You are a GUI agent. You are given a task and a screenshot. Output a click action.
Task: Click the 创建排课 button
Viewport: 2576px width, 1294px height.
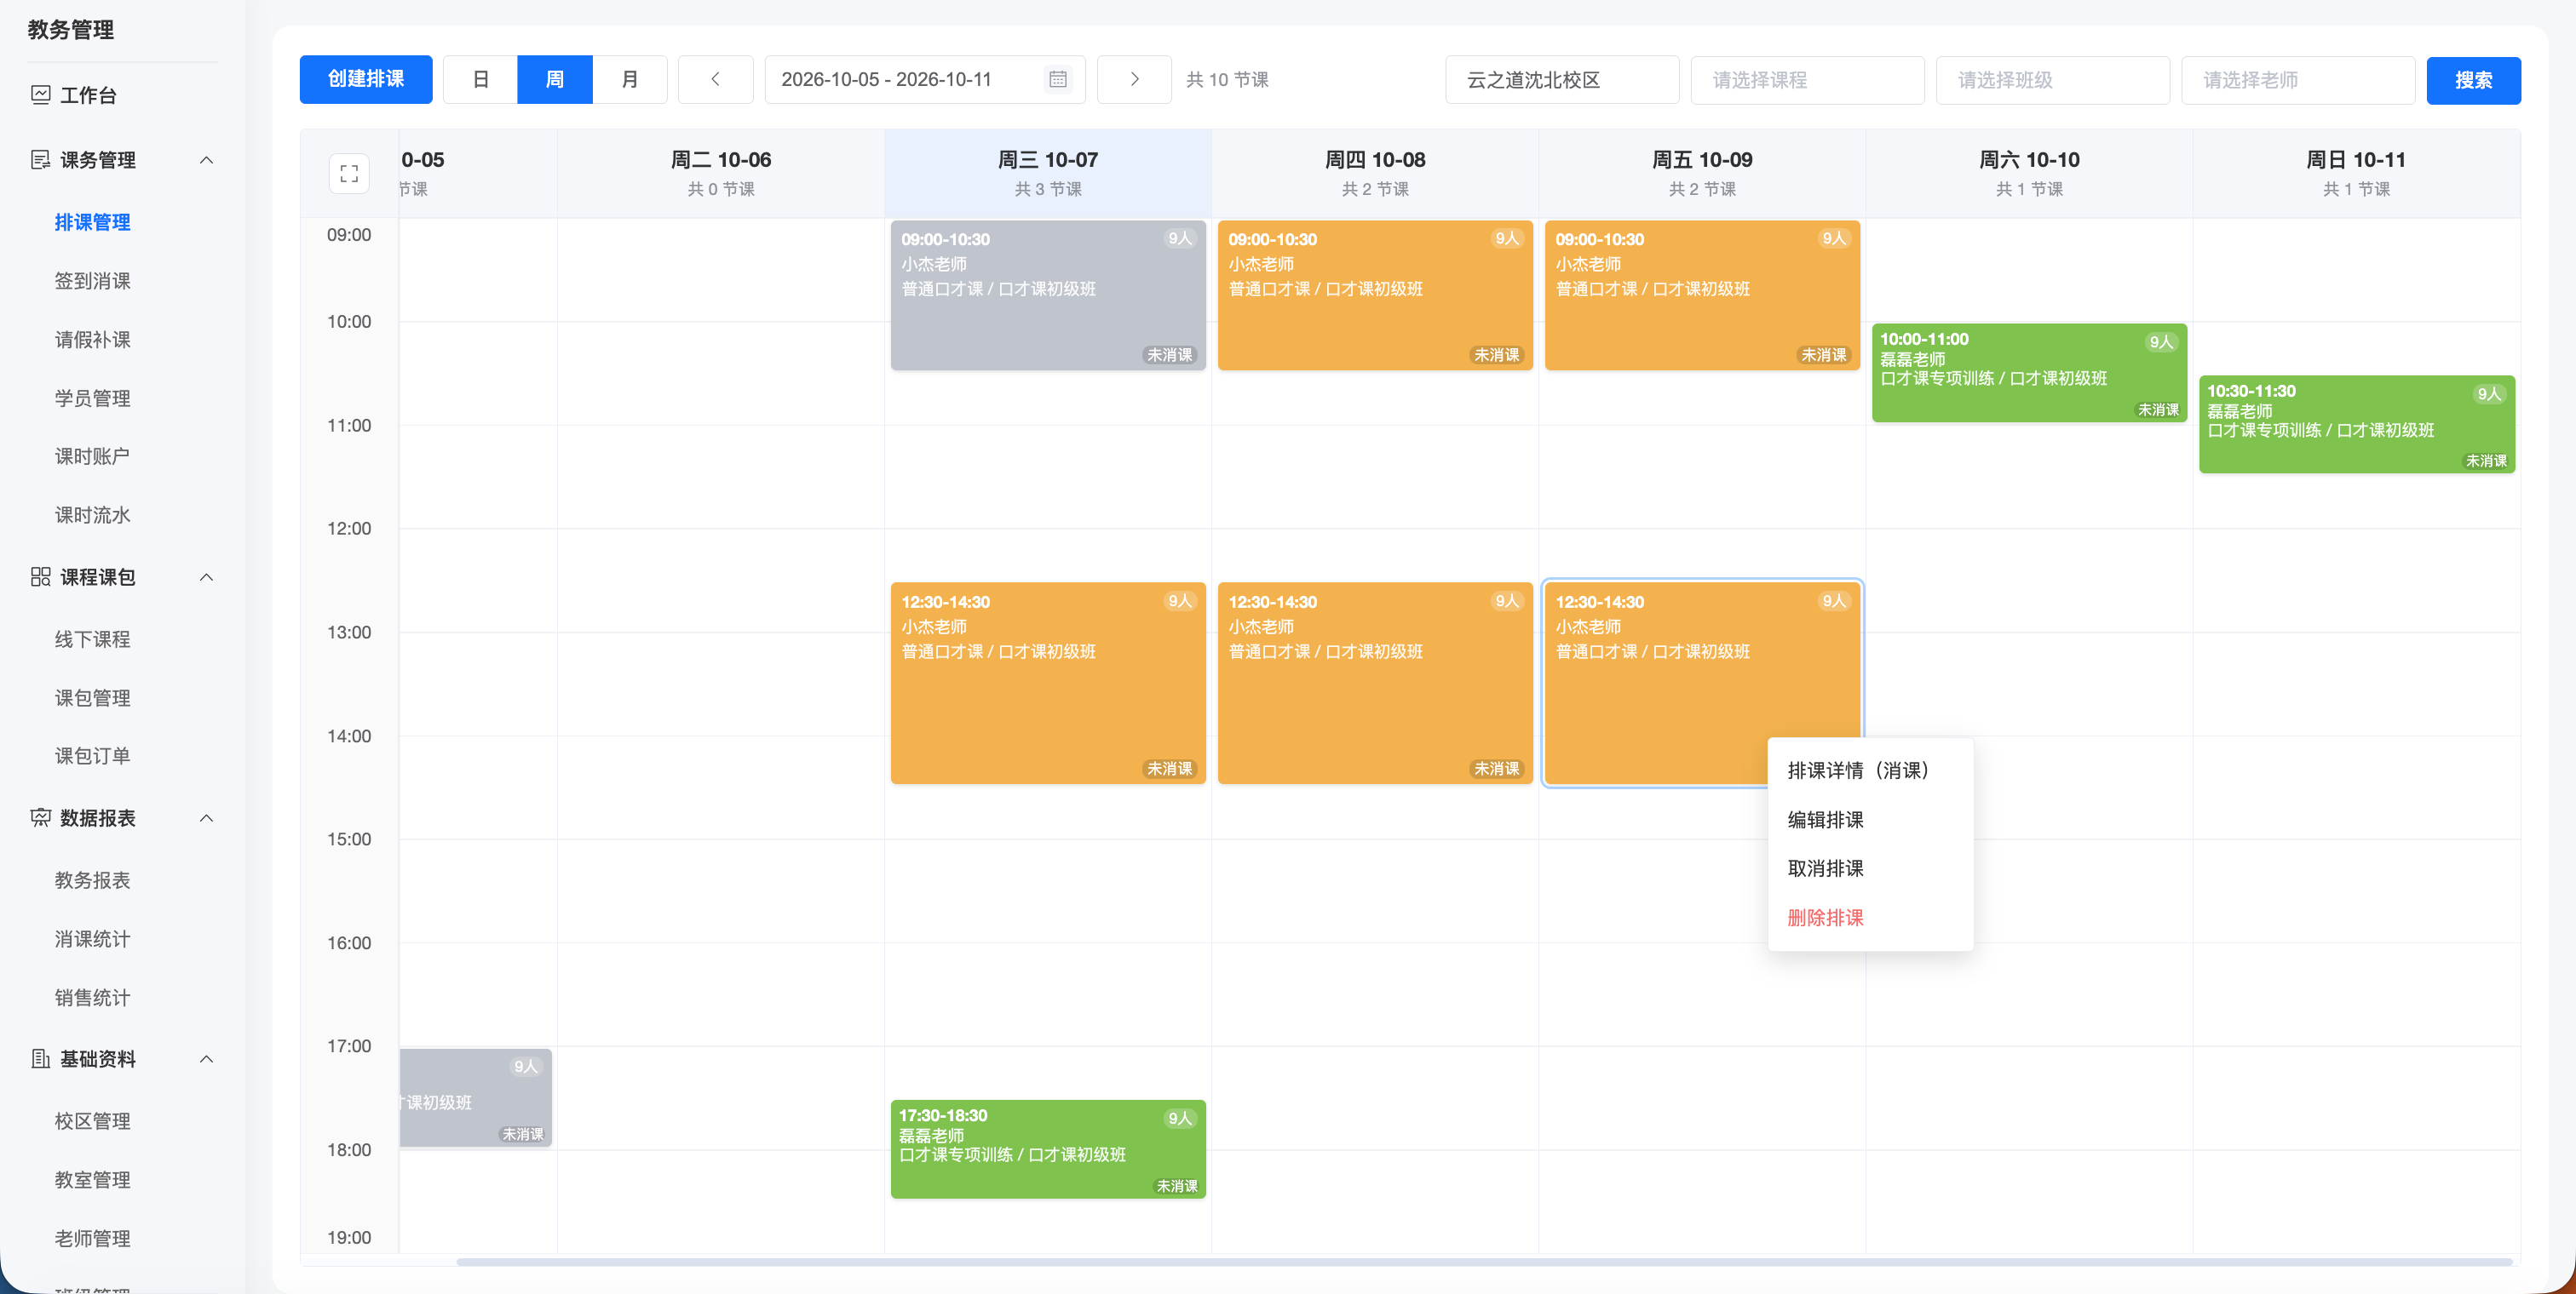[366, 79]
